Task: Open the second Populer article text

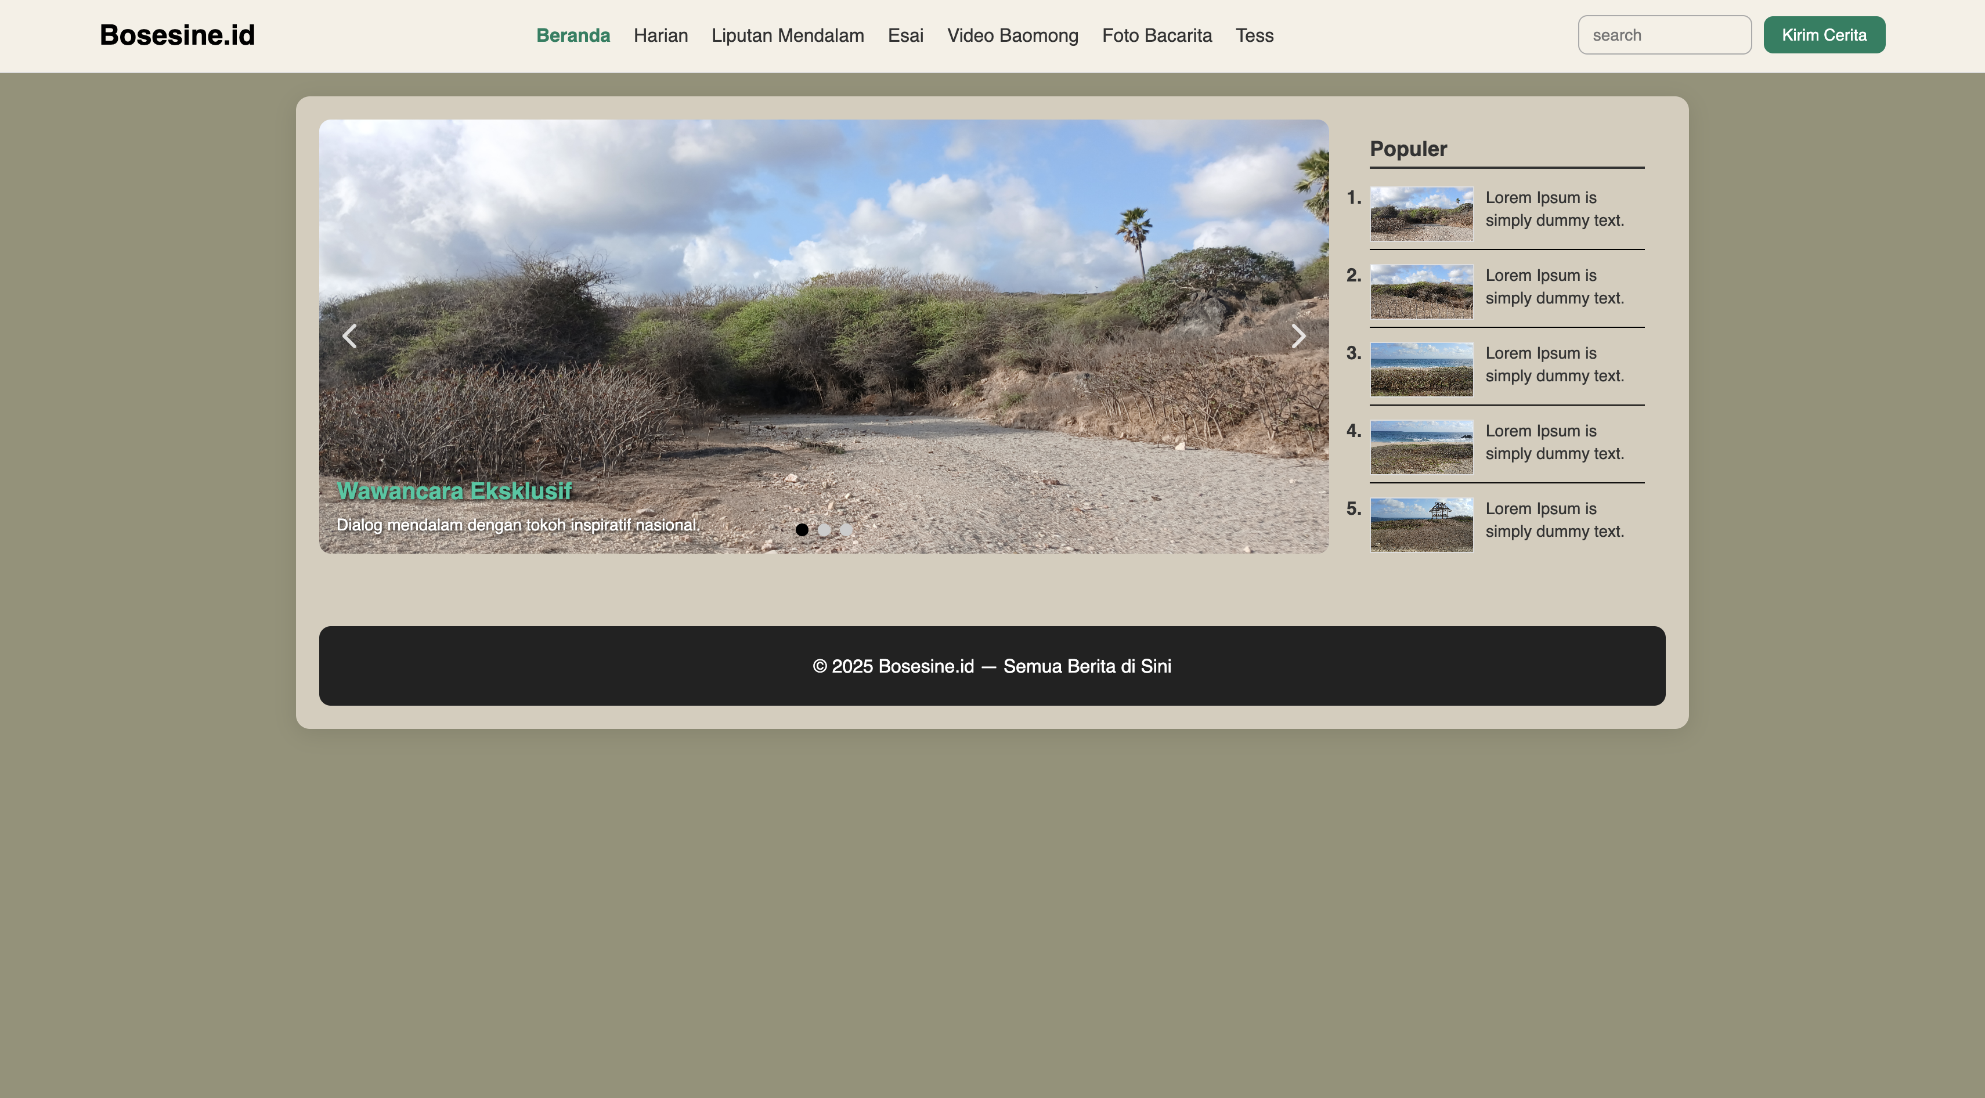Action: [1554, 286]
